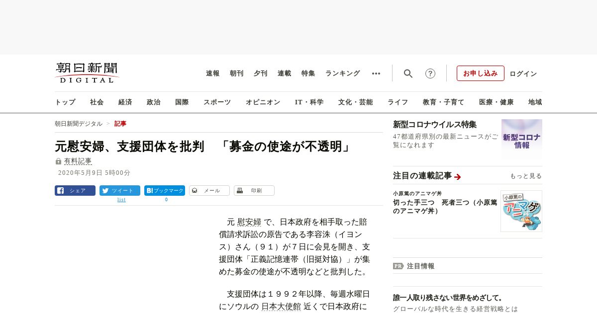The height and width of the screenshot is (313, 597).
Task: Click the 記事 breadcrumb item
Action: click(x=120, y=124)
